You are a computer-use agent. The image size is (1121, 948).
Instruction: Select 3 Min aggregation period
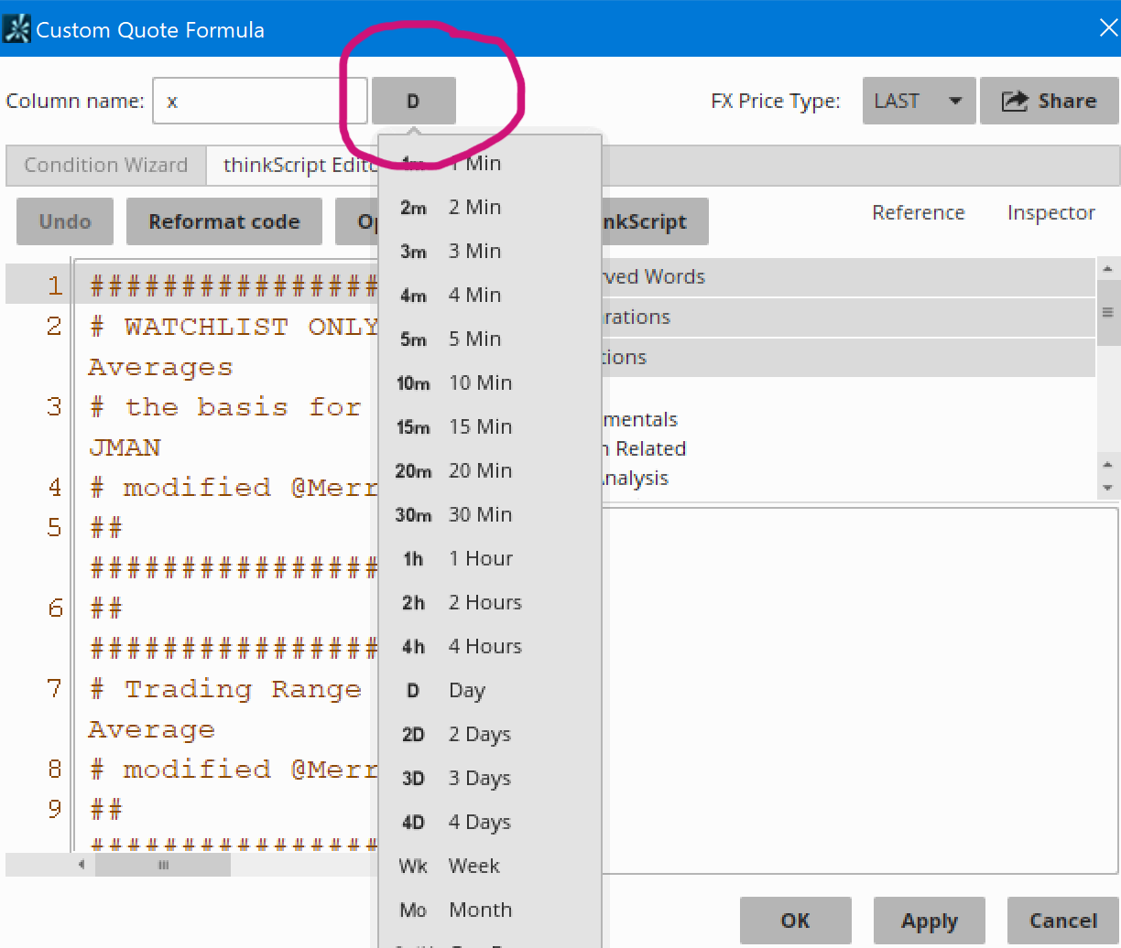[x=490, y=251]
